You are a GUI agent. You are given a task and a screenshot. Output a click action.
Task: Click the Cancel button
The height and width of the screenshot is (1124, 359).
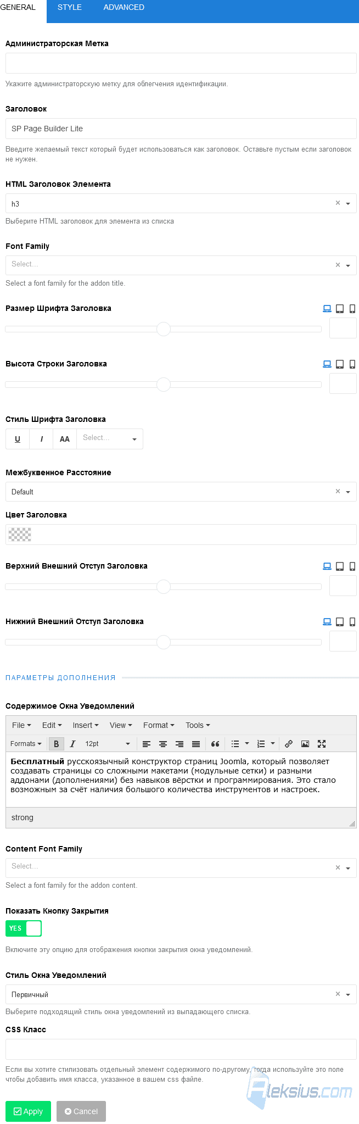coord(81,1111)
